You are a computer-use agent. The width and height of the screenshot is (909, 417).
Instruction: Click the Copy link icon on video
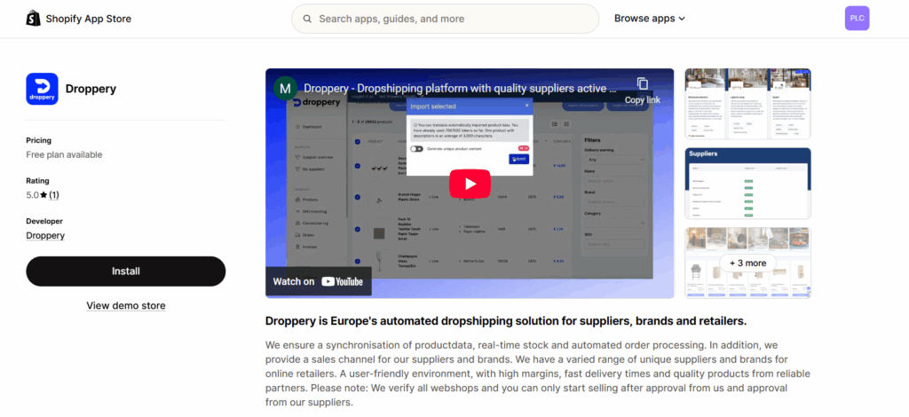[642, 85]
